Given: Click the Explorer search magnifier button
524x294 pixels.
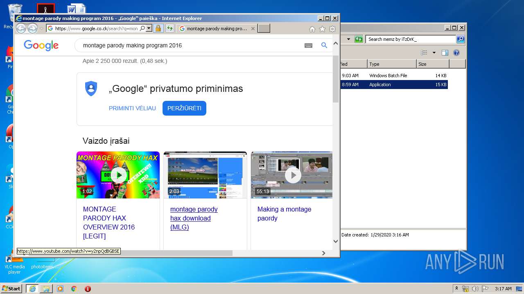Looking at the screenshot, I should [461, 39].
